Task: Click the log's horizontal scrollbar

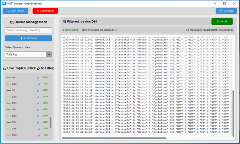Action: tap(114, 138)
